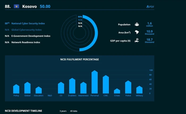Click the Police bar in the chart
Screen dimensions: 186x114
pos(128,87)
